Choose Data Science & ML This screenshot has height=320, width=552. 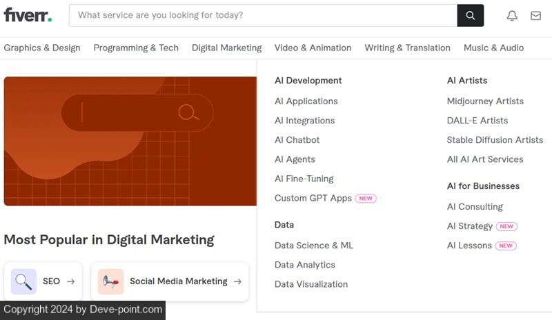[313, 246]
